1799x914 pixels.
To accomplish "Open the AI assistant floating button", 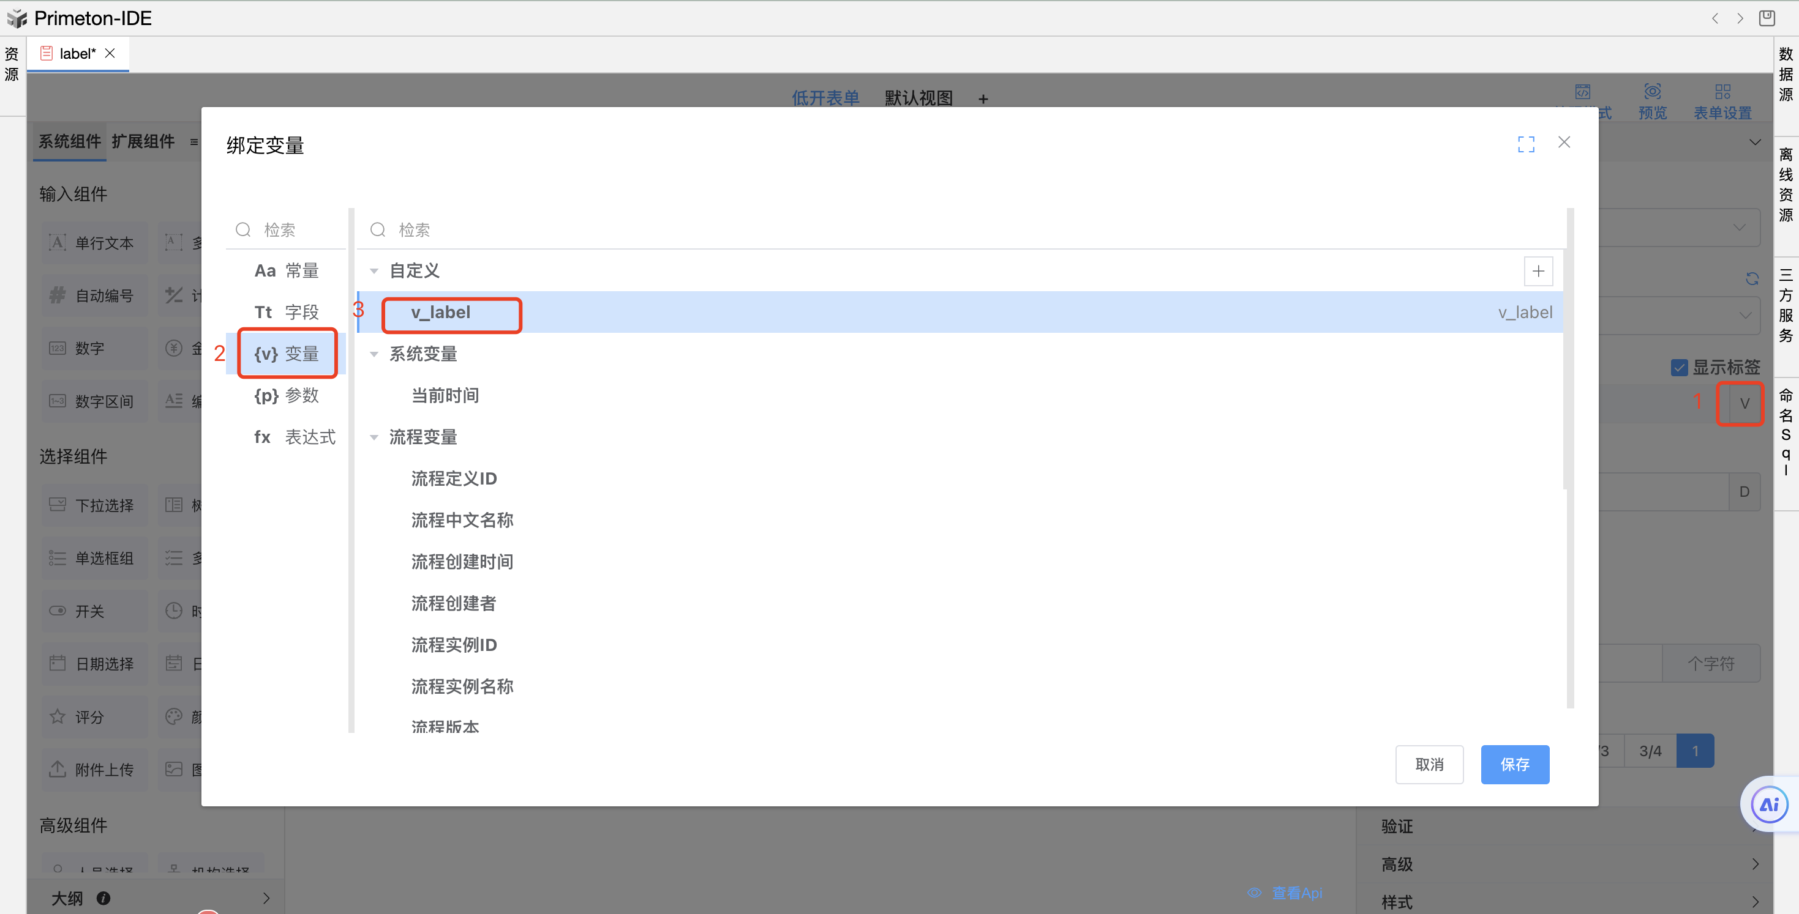I will 1769,804.
